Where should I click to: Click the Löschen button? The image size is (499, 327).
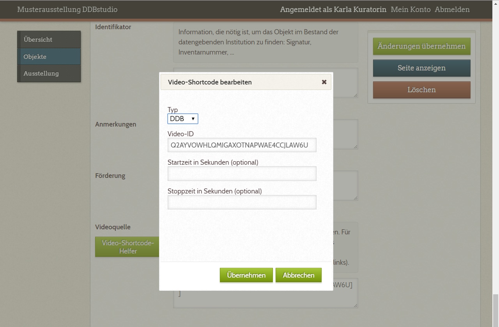(421, 90)
